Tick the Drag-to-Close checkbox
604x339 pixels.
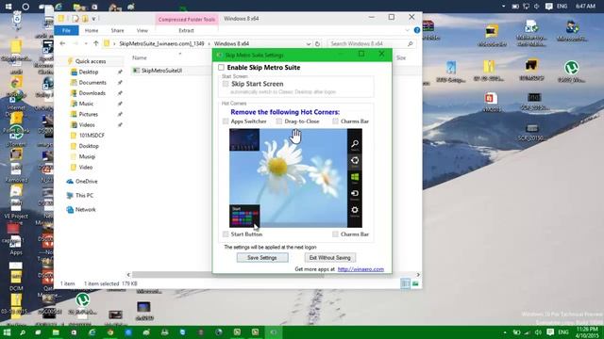[x=279, y=121]
